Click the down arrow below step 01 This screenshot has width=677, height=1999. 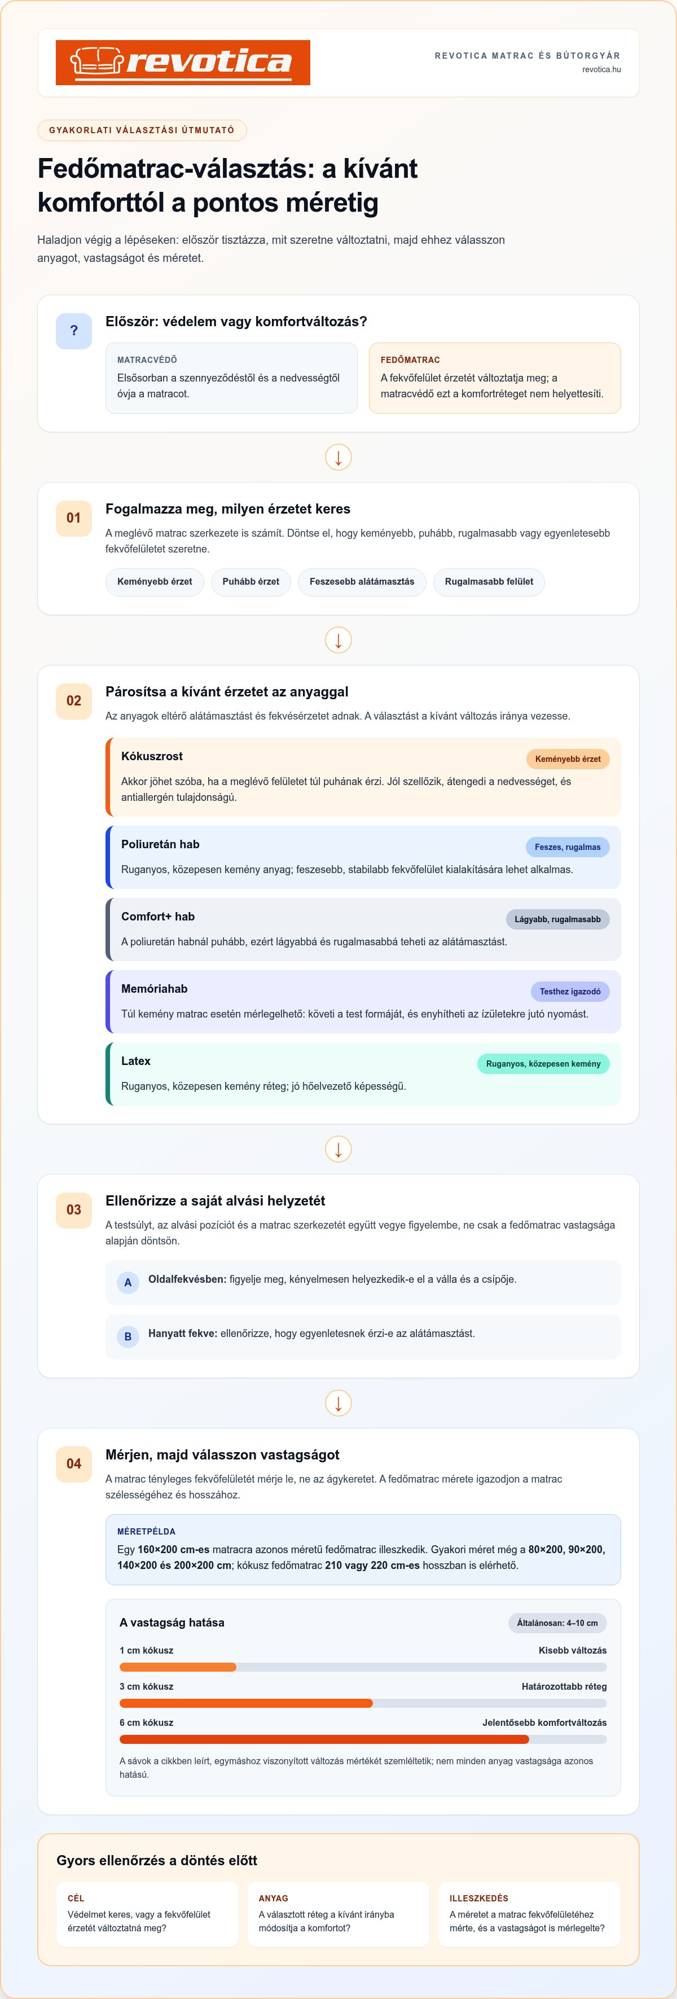point(338,640)
